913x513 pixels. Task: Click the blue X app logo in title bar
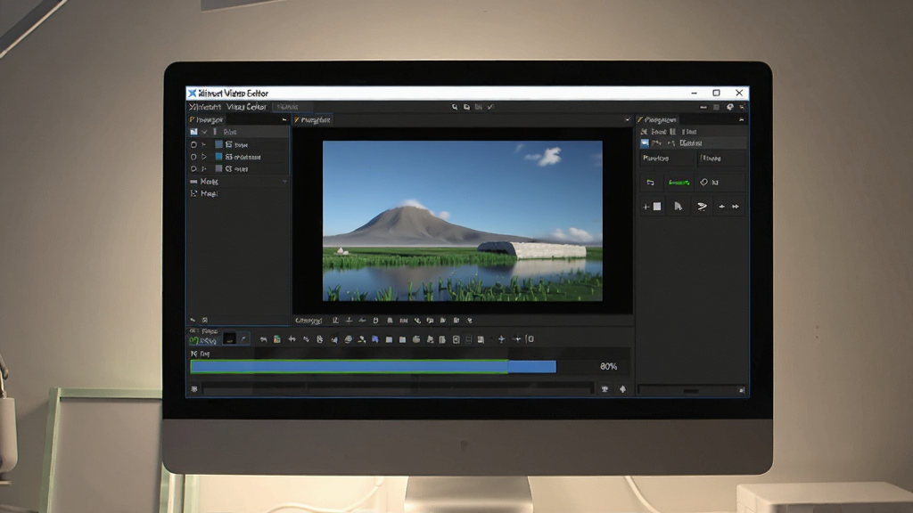pos(192,93)
